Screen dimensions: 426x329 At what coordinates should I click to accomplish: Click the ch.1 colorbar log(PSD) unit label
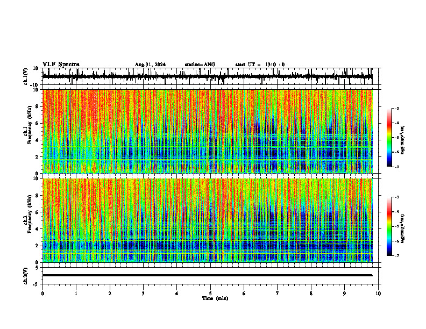[403, 140]
